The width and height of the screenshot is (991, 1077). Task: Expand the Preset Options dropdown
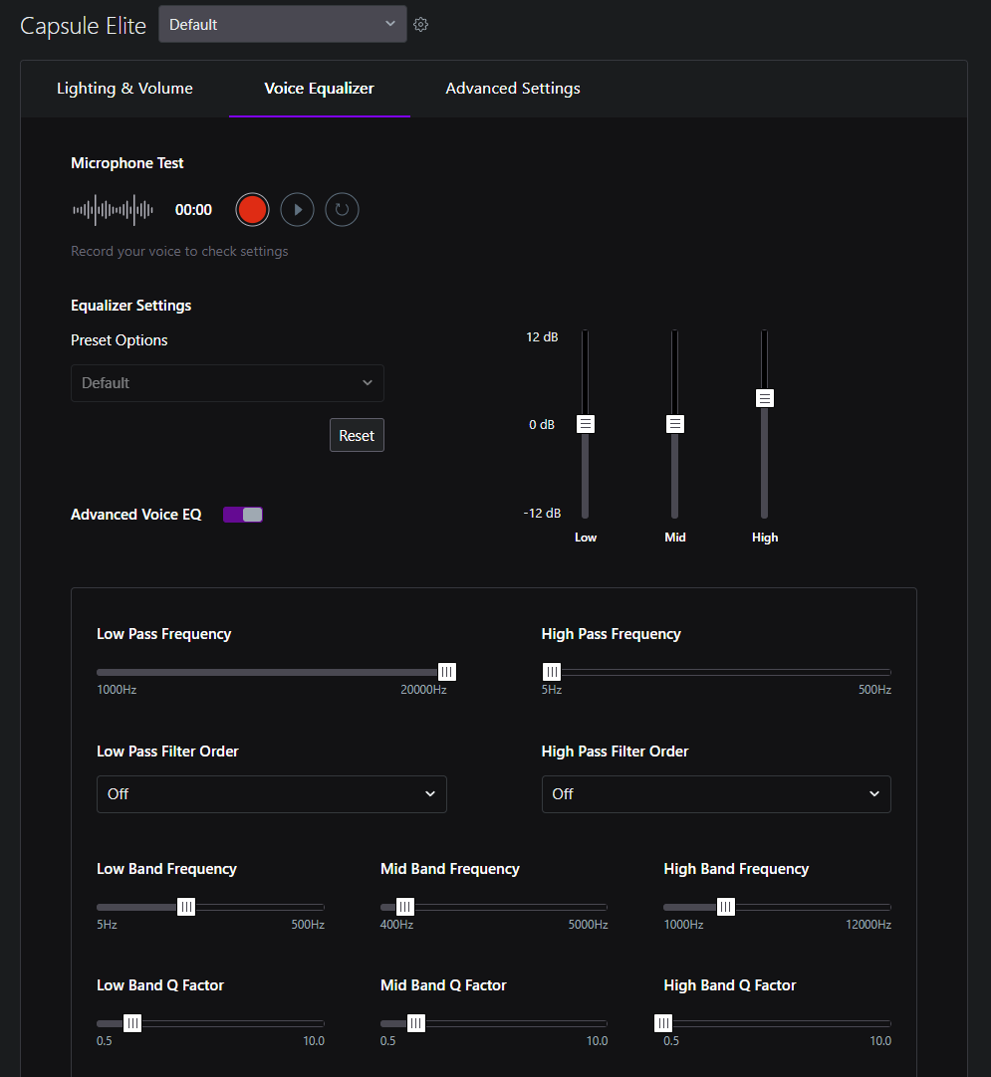tap(227, 383)
